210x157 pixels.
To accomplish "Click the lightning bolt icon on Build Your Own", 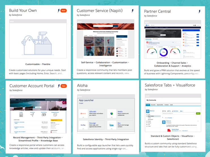I will pyautogui.click(x=59, y=10).
